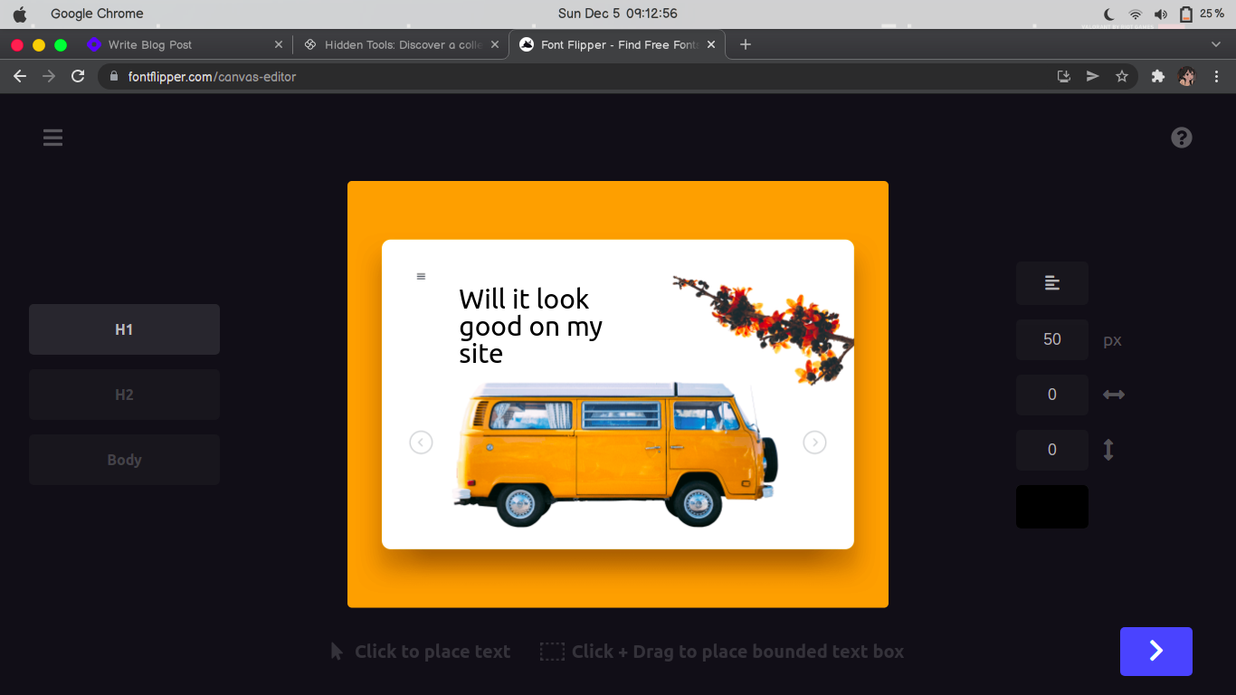
Task: Select the Body text style
Action: coord(124,460)
